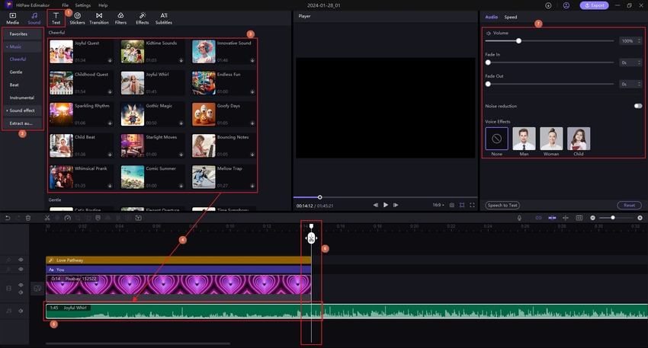Zoom out the timeline with minus icon
The height and width of the screenshot is (348, 648).
click(592, 218)
